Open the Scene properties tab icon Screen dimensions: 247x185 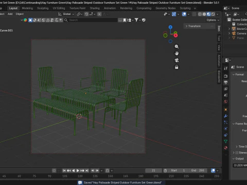coord(226,95)
